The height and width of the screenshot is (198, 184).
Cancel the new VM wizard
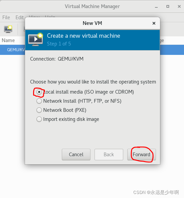[x=76, y=155]
